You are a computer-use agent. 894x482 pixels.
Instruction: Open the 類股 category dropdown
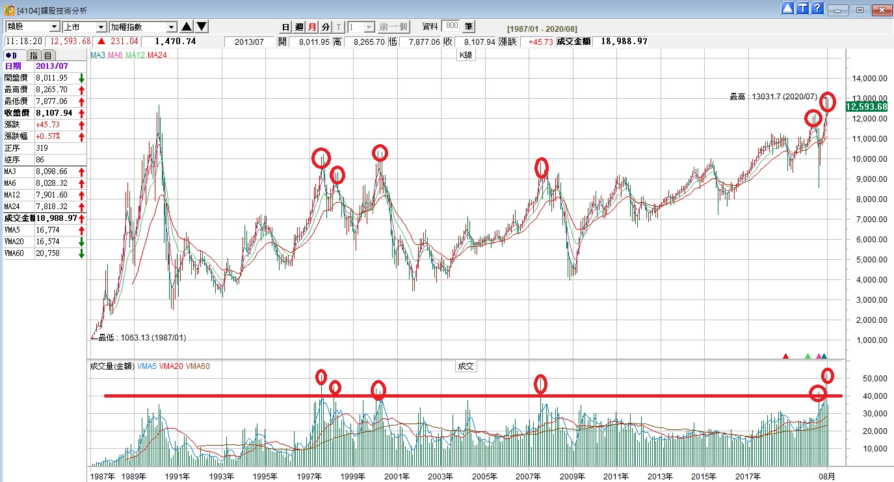33,27
